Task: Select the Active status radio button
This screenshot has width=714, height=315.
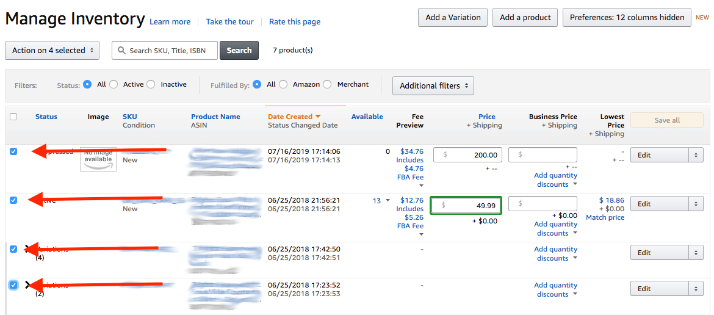Action: 114,84
